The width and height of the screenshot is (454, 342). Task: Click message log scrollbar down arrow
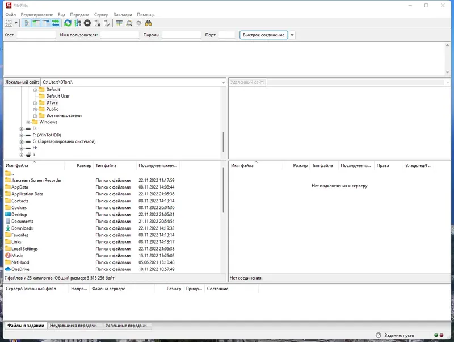tap(447, 73)
